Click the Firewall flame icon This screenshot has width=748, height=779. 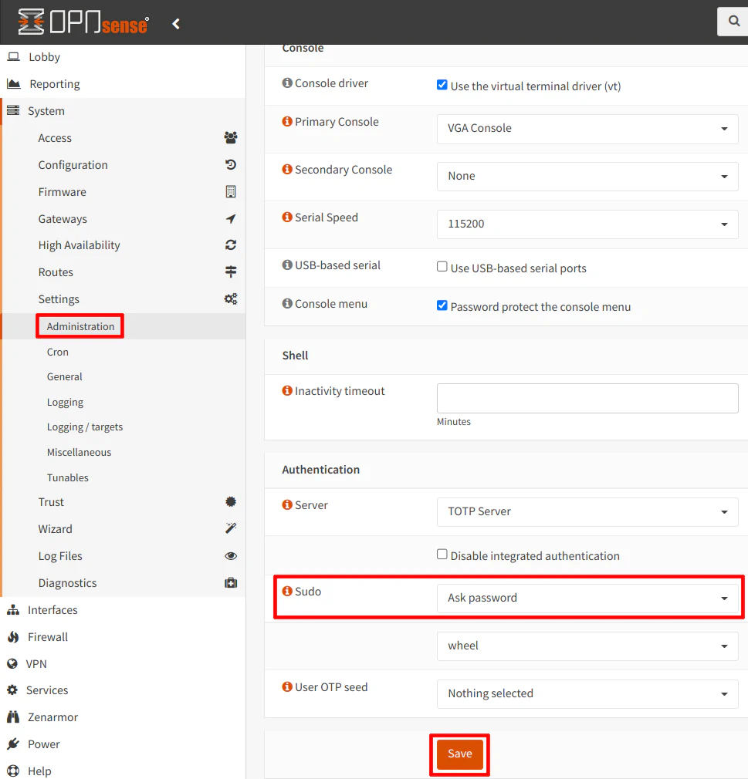(x=13, y=637)
